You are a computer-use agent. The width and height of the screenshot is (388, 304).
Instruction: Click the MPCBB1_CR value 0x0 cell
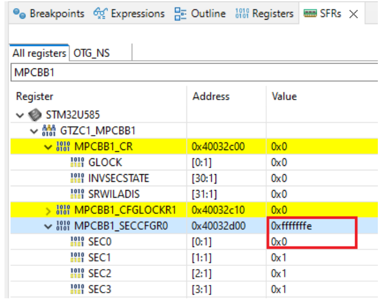point(279,146)
